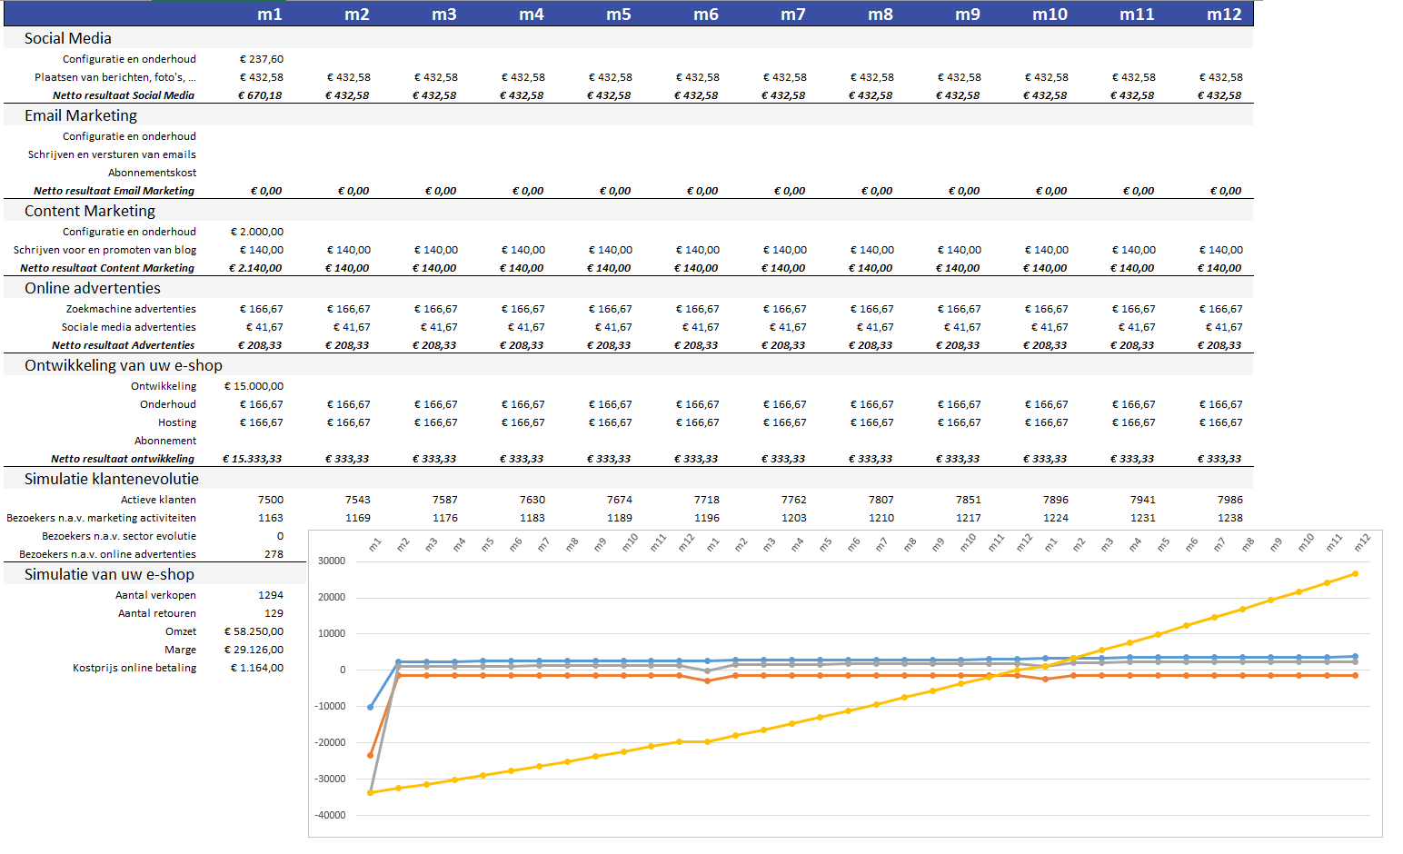
Task: Click the Marge value € 29.126,00
Action: pos(254,650)
